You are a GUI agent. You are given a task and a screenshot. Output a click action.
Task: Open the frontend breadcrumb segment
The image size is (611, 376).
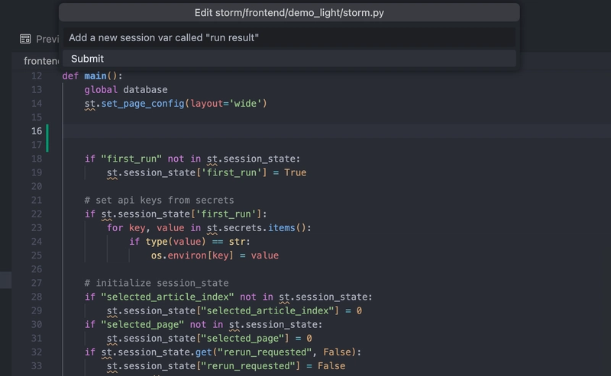(41, 61)
